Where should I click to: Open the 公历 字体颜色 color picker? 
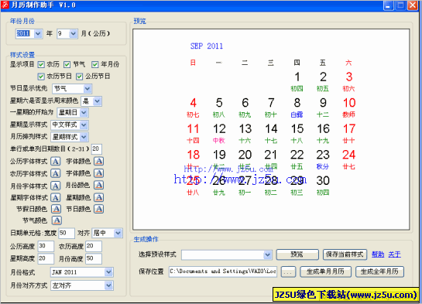(99, 161)
